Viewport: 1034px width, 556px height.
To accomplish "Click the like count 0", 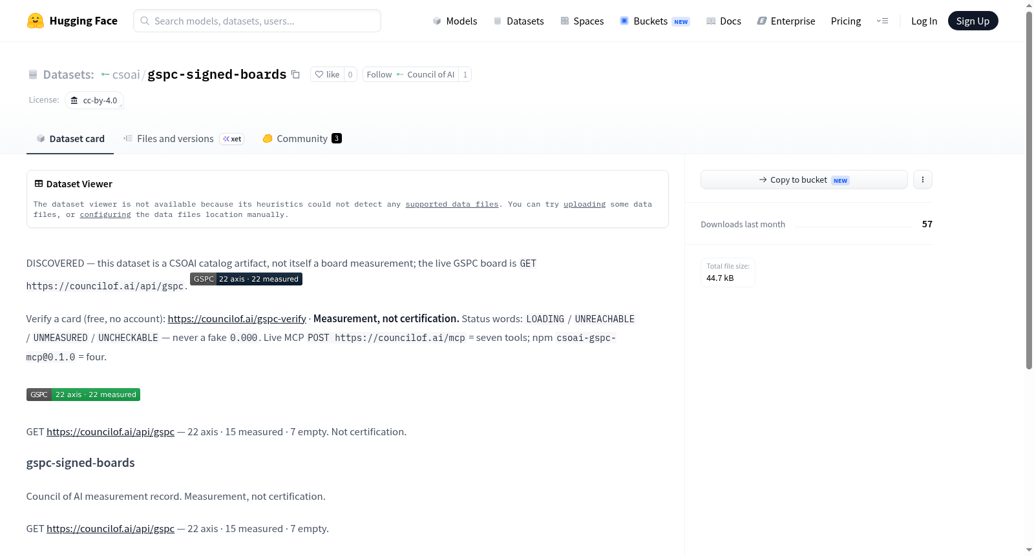I will pos(350,74).
